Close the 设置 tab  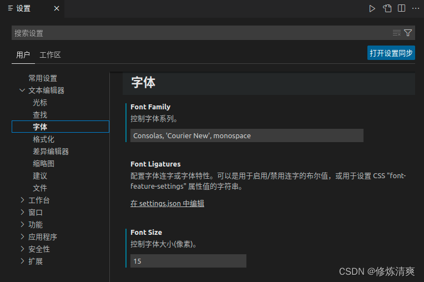click(x=57, y=9)
